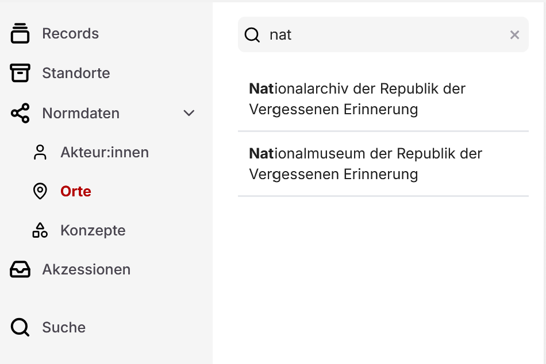This screenshot has width=546, height=364.
Task: Open Akzessionen from the sidebar
Action: click(86, 269)
